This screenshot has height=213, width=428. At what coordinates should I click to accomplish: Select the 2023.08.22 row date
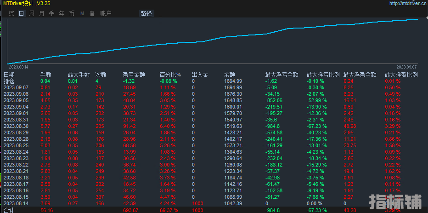pos(15,165)
